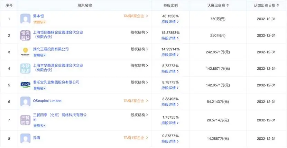Viewport: 287px width, 148px height.
Task: Click the 湖北正涵投资 company logo
Action: (x=26, y=52)
